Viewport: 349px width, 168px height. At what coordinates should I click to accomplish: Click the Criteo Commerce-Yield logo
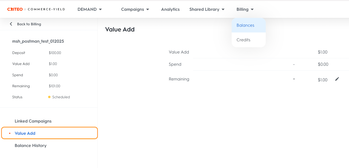tap(36, 9)
